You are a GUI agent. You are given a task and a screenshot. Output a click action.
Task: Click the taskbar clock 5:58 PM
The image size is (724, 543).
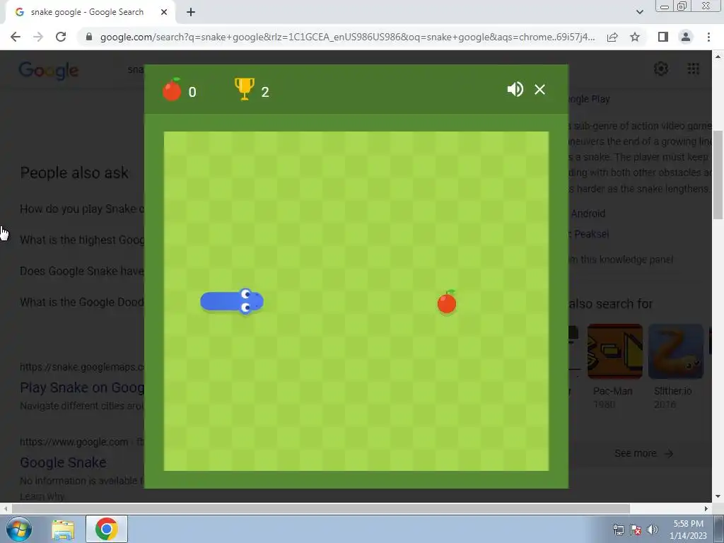688,524
